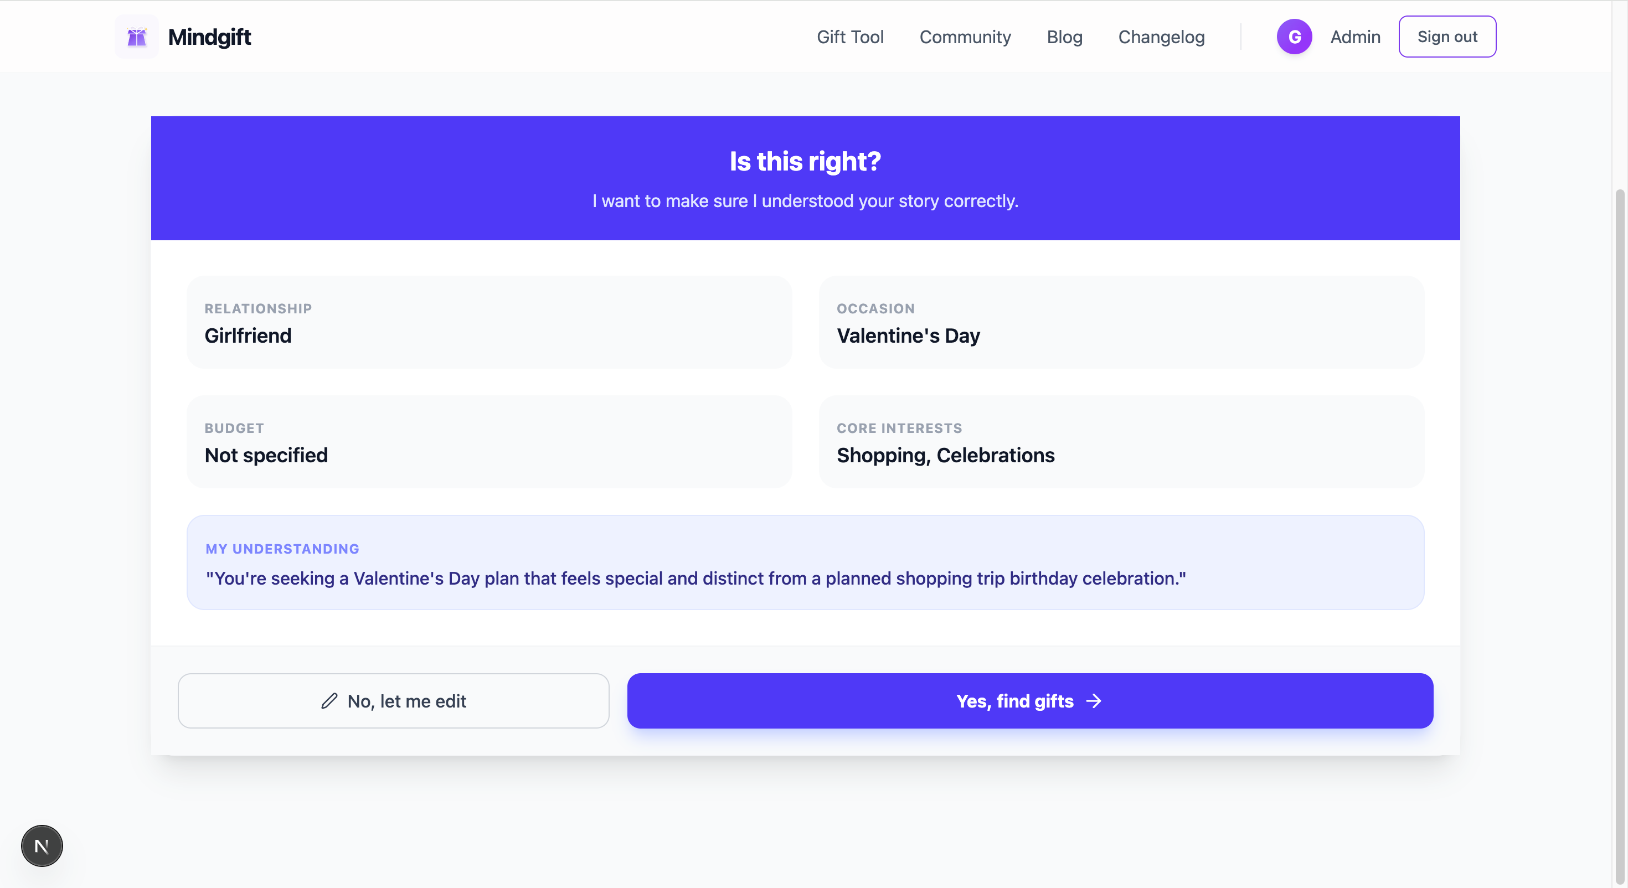Select the Relationship Girlfriend card
The image size is (1628, 888).
(x=488, y=322)
